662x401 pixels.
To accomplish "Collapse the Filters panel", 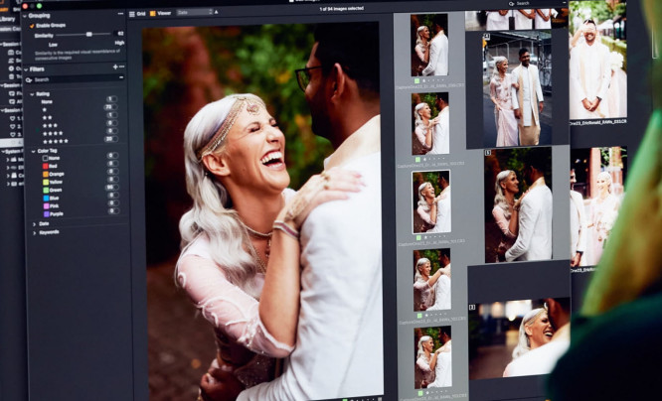I will [x=26, y=69].
